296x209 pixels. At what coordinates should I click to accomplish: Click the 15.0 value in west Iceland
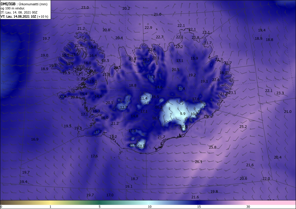tap(93, 81)
